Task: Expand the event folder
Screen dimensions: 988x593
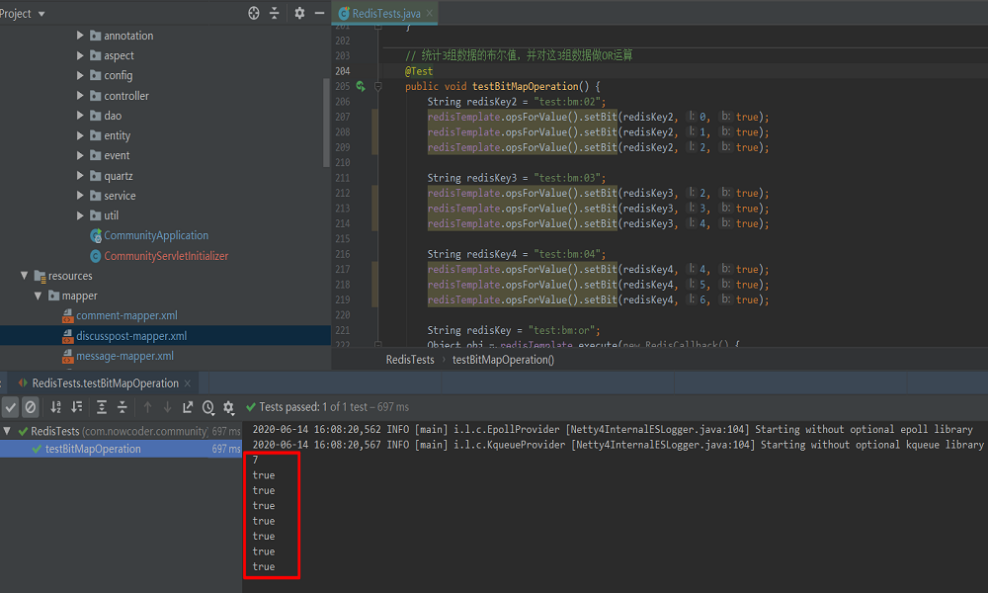Action: (80, 155)
